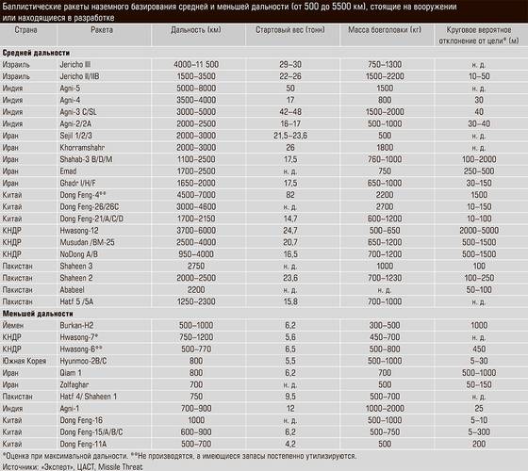The height and width of the screenshot is (471, 528).
Task: Select the Jericho III missile cell
Action: click(x=75, y=64)
